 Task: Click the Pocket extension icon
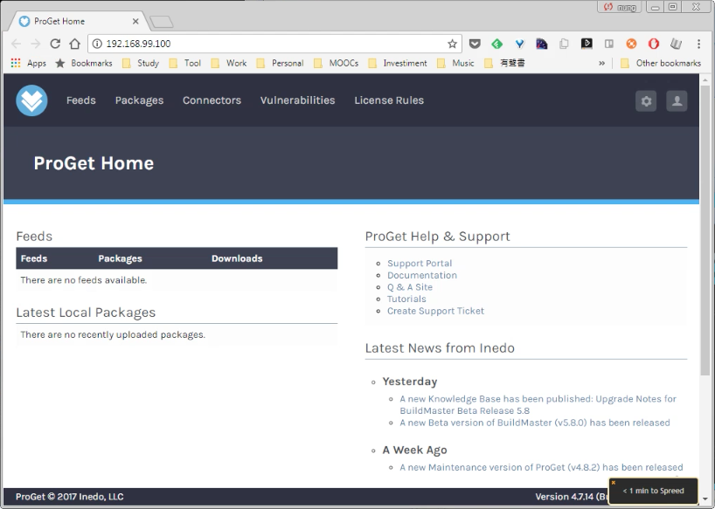(x=475, y=44)
